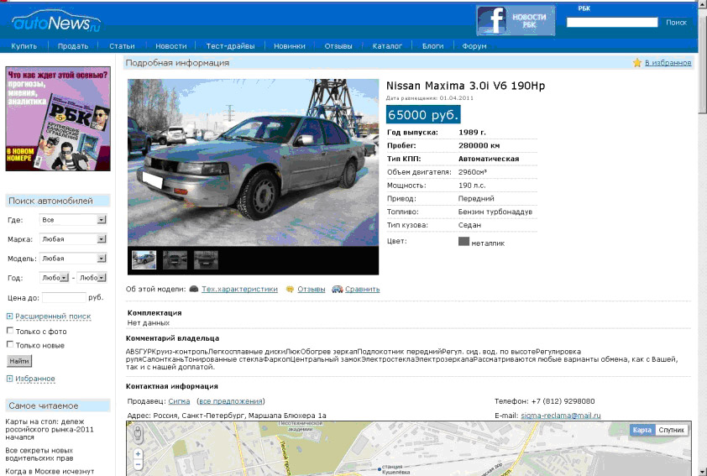Select the second car photo thumbnail

point(175,260)
